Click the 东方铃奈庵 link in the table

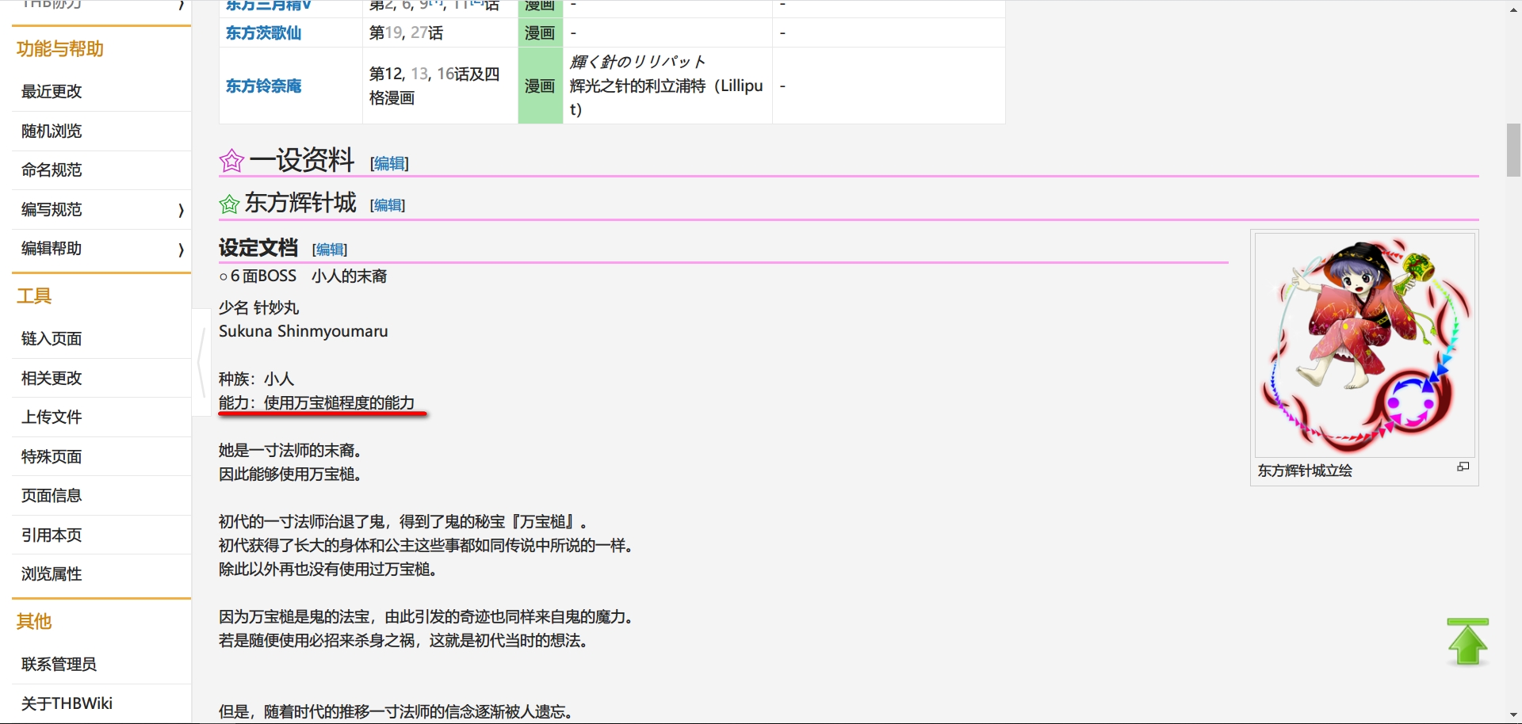(263, 86)
